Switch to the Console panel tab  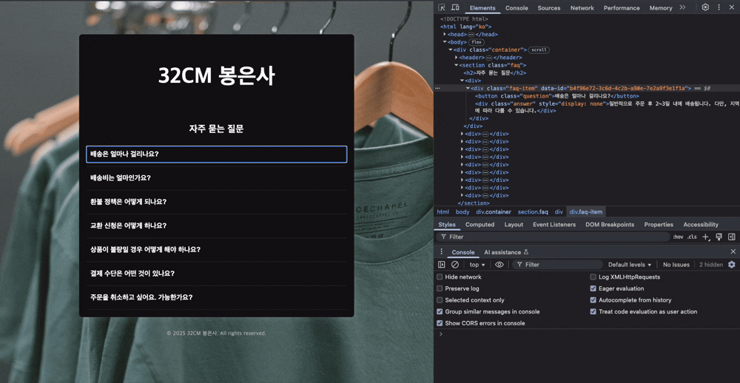[x=517, y=8]
